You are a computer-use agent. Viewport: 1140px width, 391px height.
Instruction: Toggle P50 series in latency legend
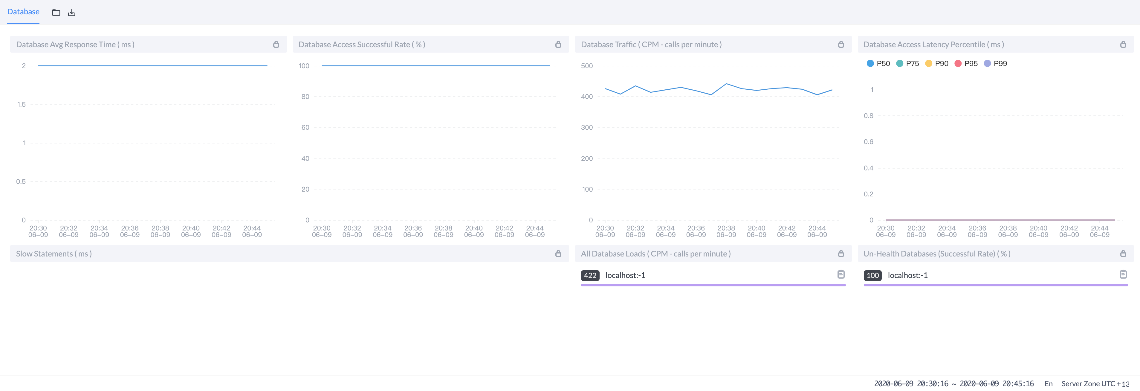878,63
